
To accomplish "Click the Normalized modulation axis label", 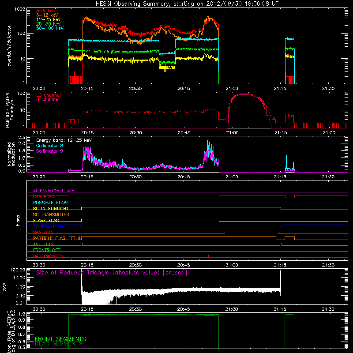I will pyautogui.click(x=11, y=154).
